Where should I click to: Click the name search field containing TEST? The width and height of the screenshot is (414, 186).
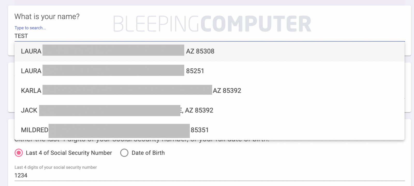pos(210,36)
